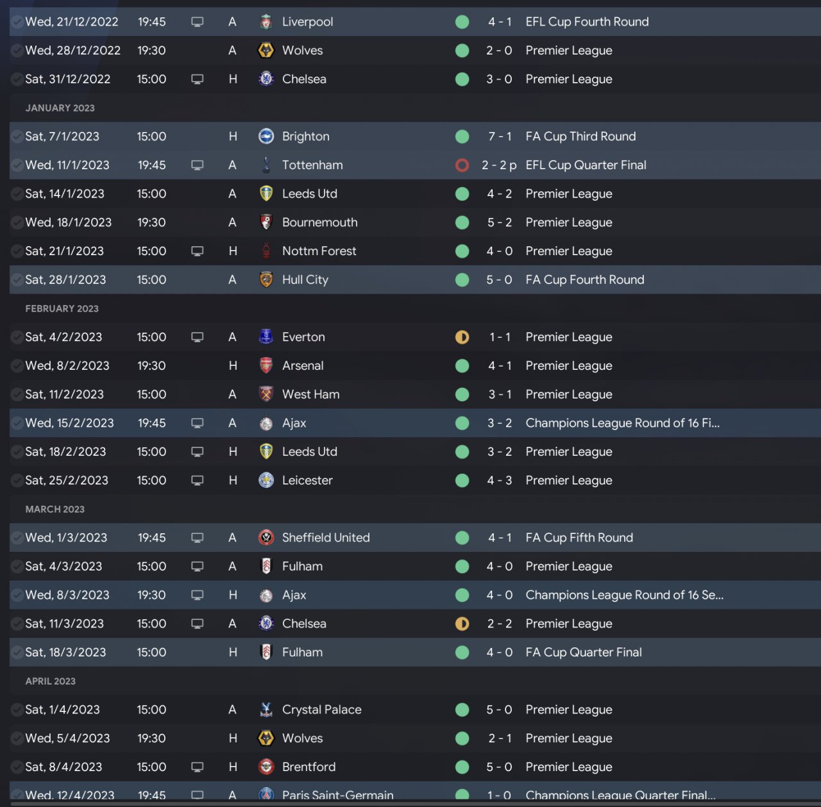
Task: Toggle the checkmark beside Sat, 14/1/2023
Action: pyautogui.click(x=17, y=194)
